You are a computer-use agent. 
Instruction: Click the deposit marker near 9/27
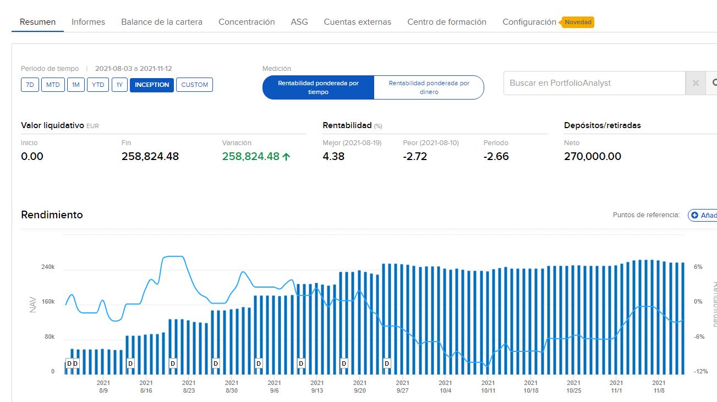[x=387, y=364]
